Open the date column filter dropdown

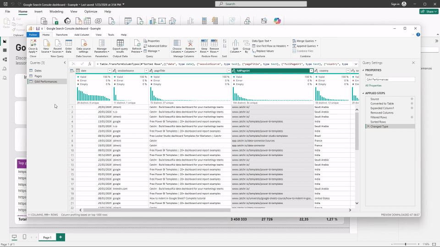tap(110, 71)
